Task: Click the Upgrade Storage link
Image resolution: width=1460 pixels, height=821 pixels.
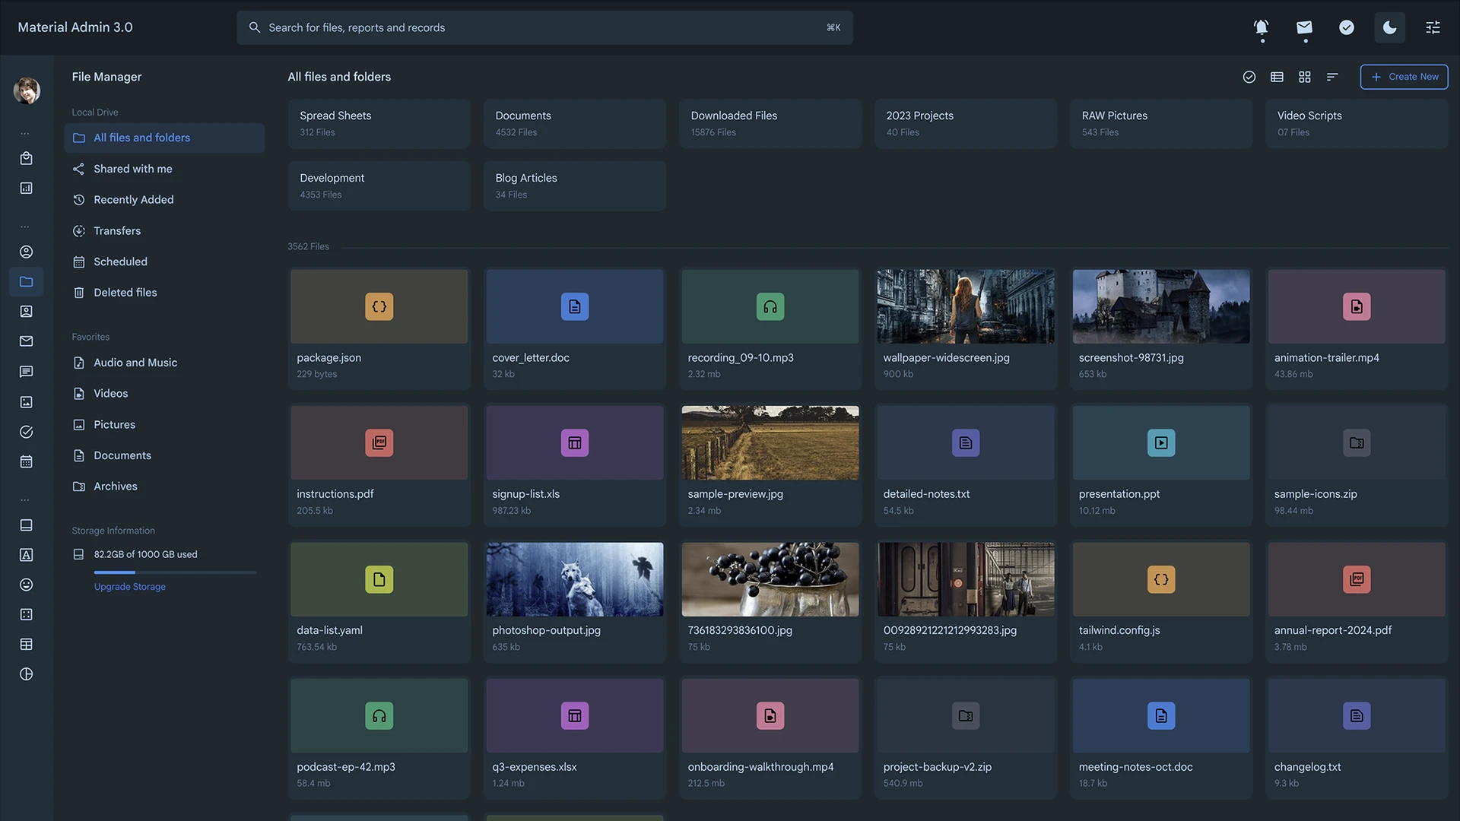Action: point(129,587)
